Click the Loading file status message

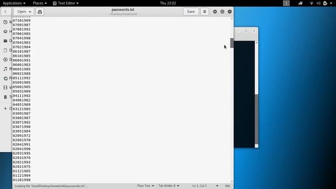click(x=51, y=186)
